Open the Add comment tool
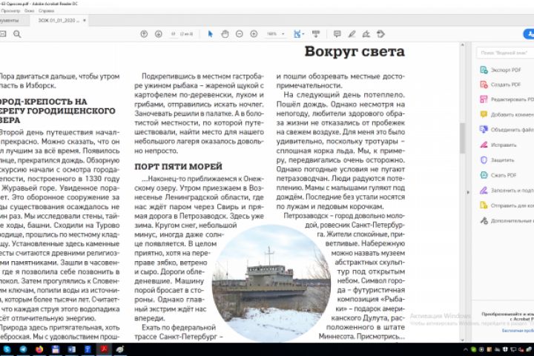Screen dimensions: 534x356 point(507,114)
